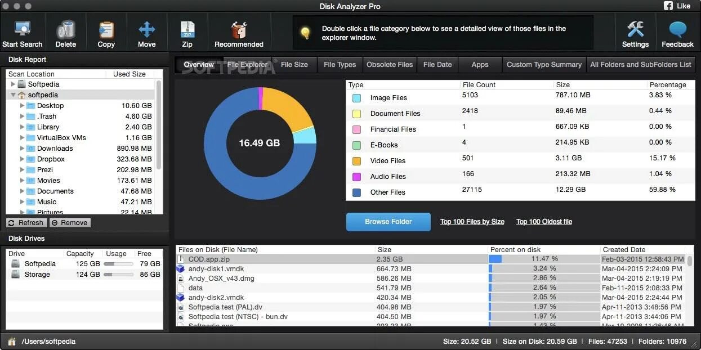Expand the Downloads folder tree
Viewport: 701px width, 350px height.
tap(23, 149)
